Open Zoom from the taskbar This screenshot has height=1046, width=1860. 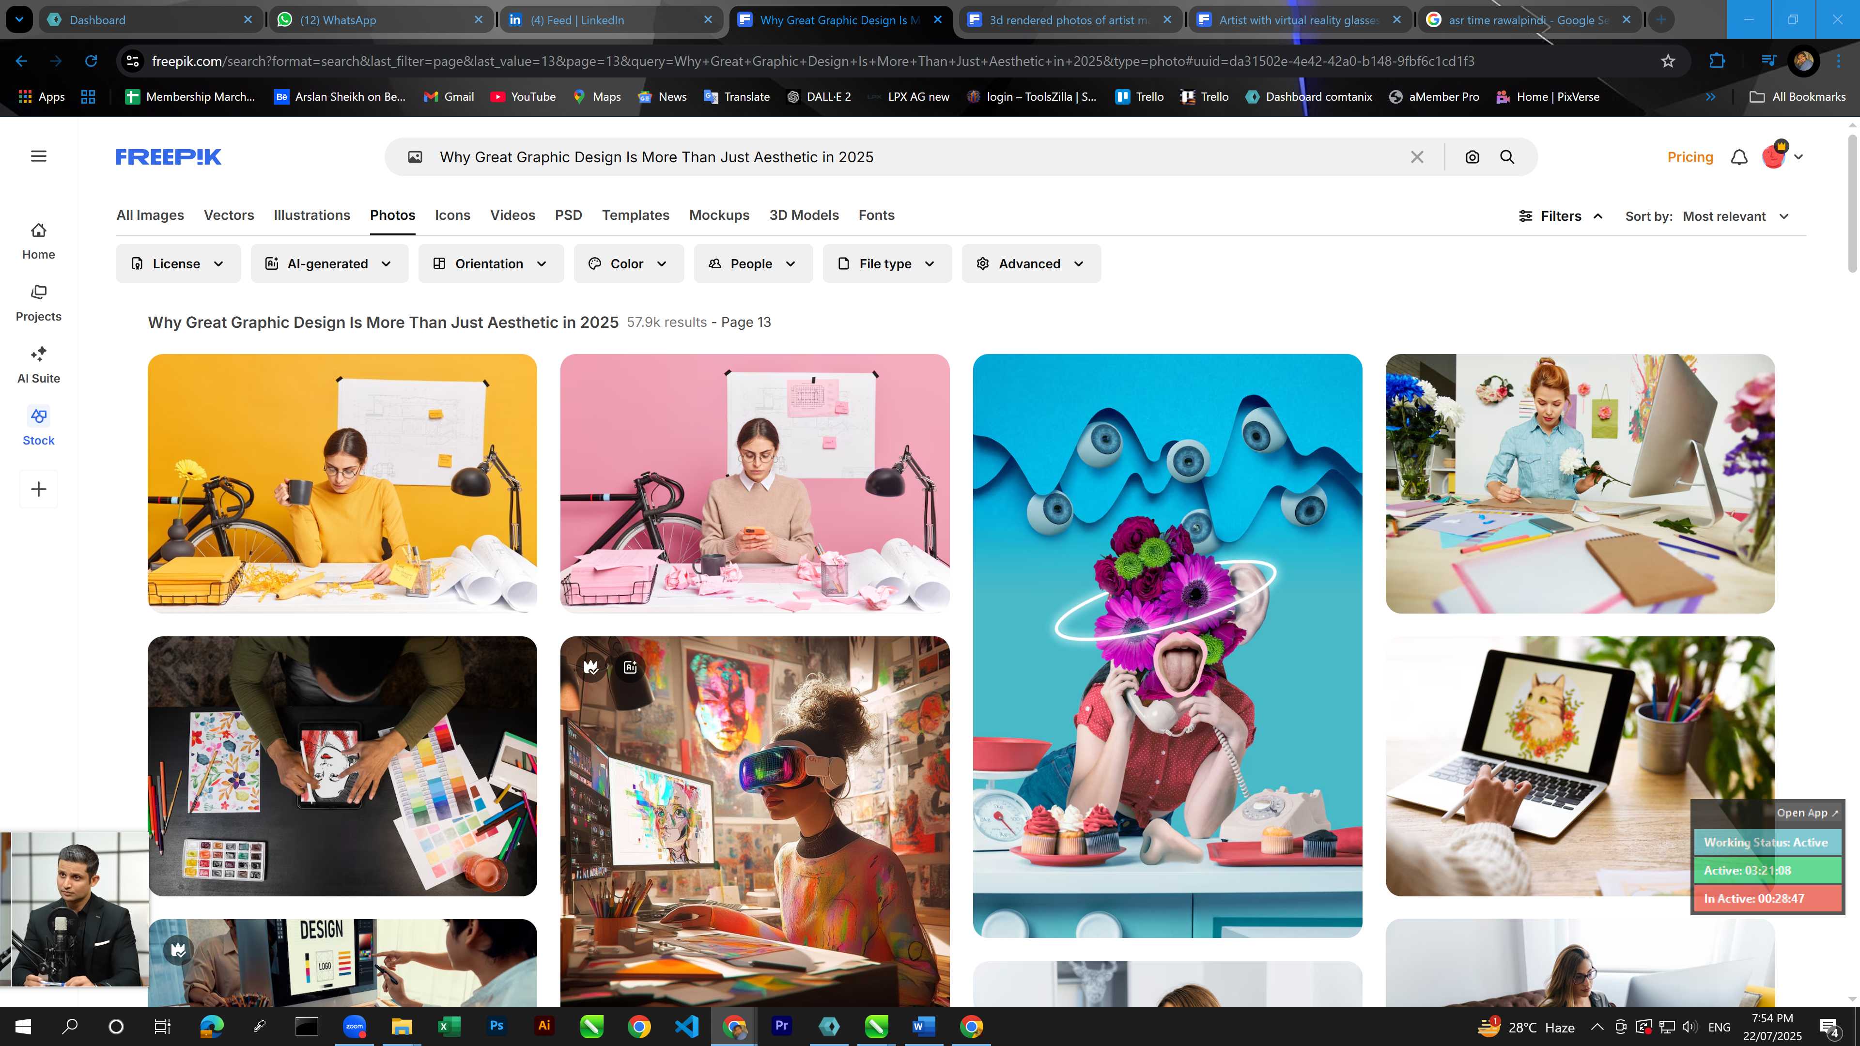pos(354,1026)
